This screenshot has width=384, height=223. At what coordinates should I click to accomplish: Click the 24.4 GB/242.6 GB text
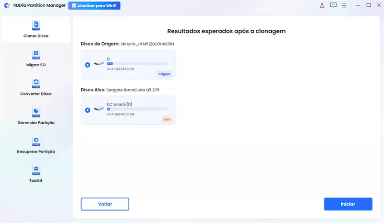pyautogui.click(x=120, y=69)
